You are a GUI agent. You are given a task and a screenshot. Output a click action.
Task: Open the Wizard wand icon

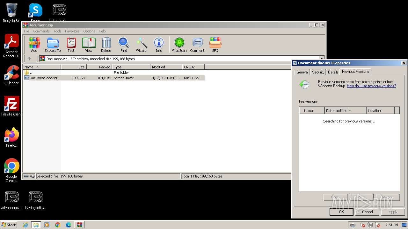(141, 45)
